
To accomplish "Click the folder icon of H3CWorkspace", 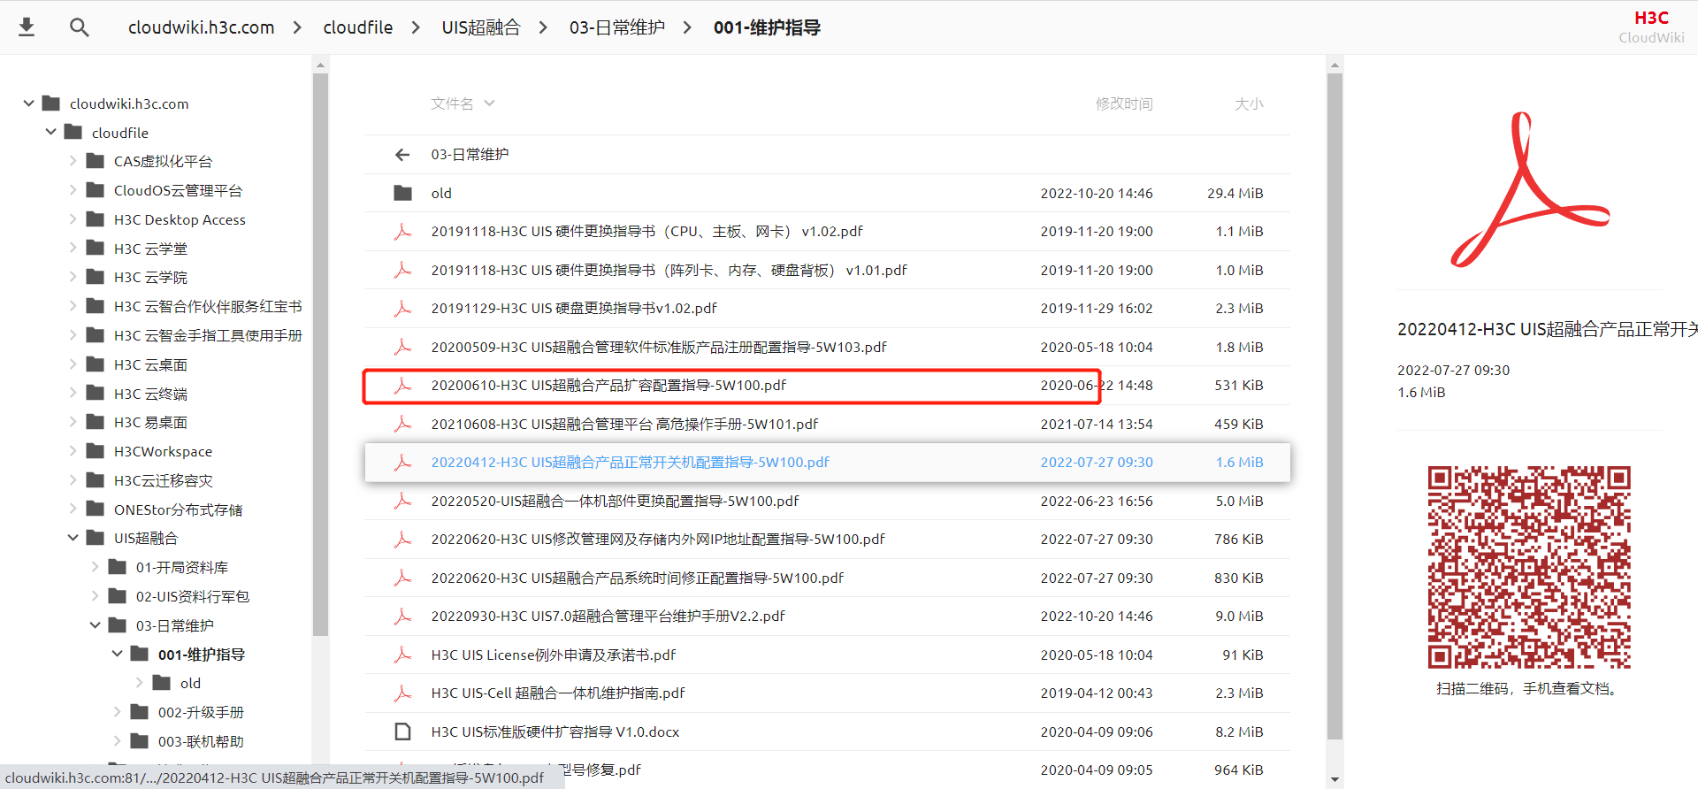I will [96, 451].
